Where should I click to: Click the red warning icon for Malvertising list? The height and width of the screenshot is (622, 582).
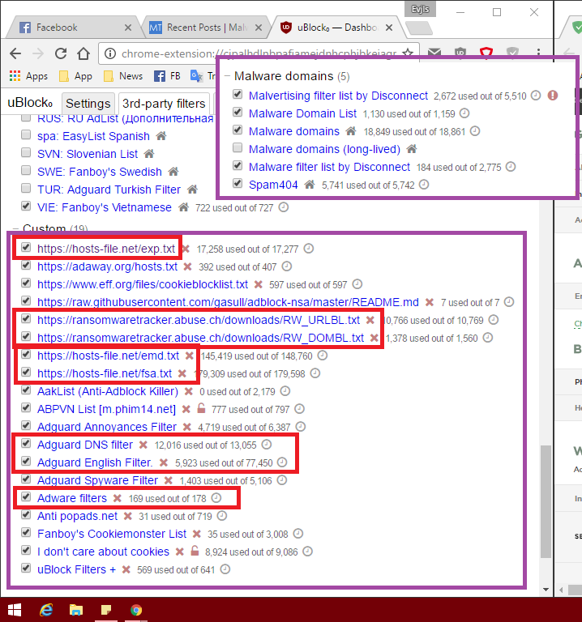(x=553, y=96)
